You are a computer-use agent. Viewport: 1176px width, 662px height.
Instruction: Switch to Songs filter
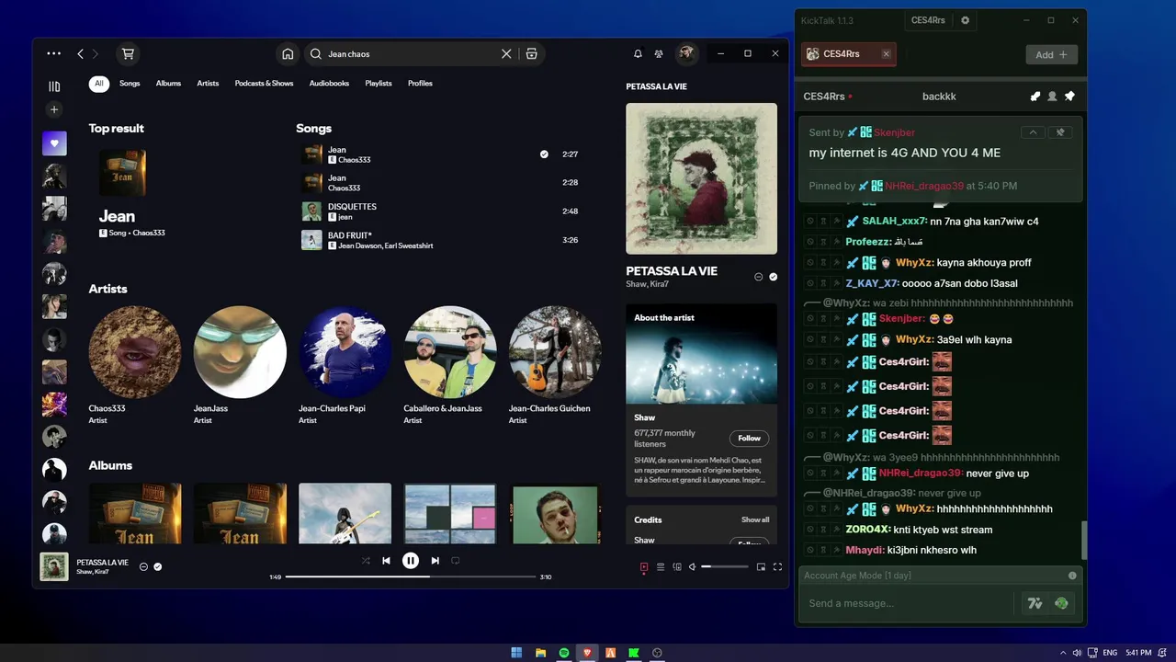(130, 84)
